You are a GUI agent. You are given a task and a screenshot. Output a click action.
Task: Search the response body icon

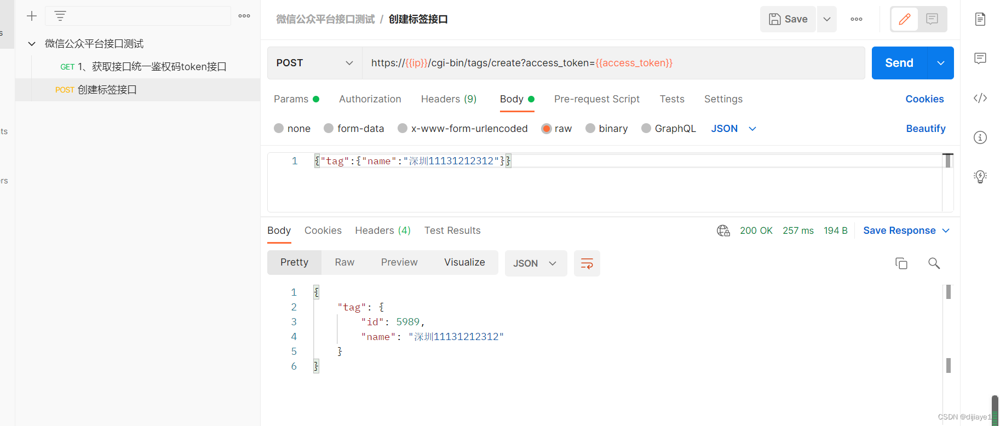pyautogui.click(x=934, y=263)
